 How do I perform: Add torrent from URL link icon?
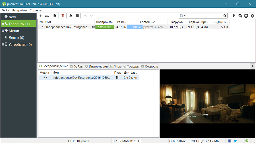(47, 16)
